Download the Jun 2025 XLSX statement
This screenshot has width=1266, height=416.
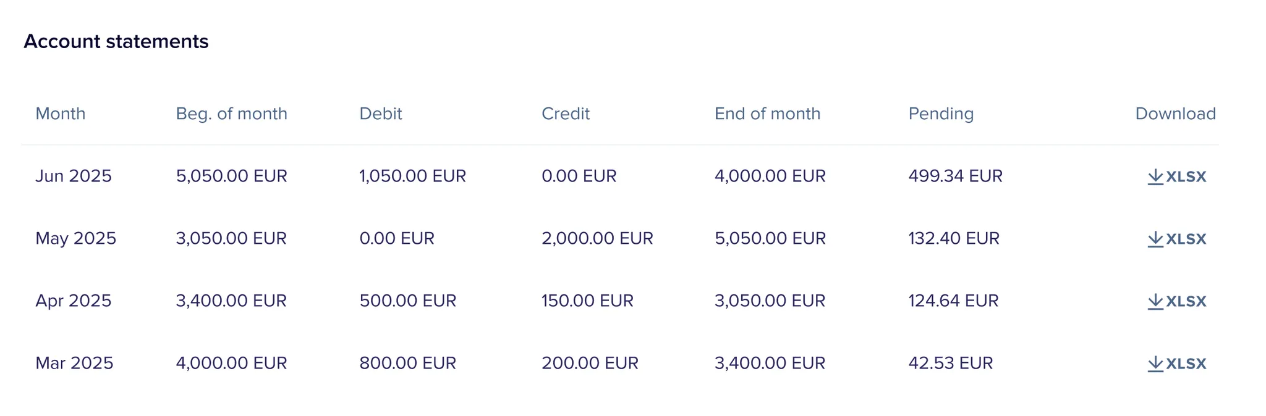click(1176, 177)
